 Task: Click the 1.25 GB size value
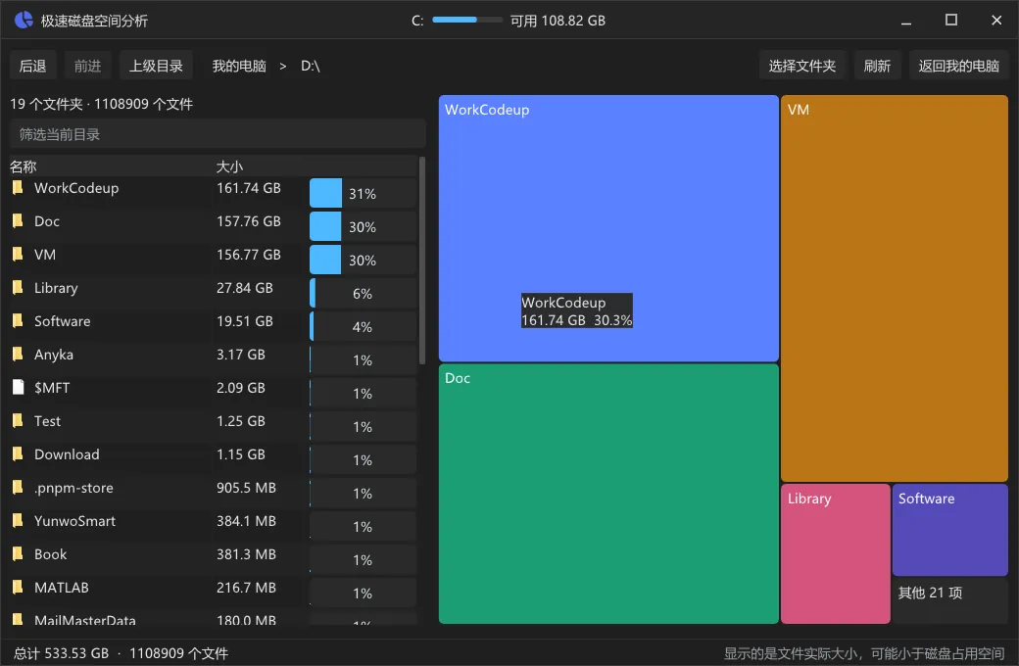[240, 421]
